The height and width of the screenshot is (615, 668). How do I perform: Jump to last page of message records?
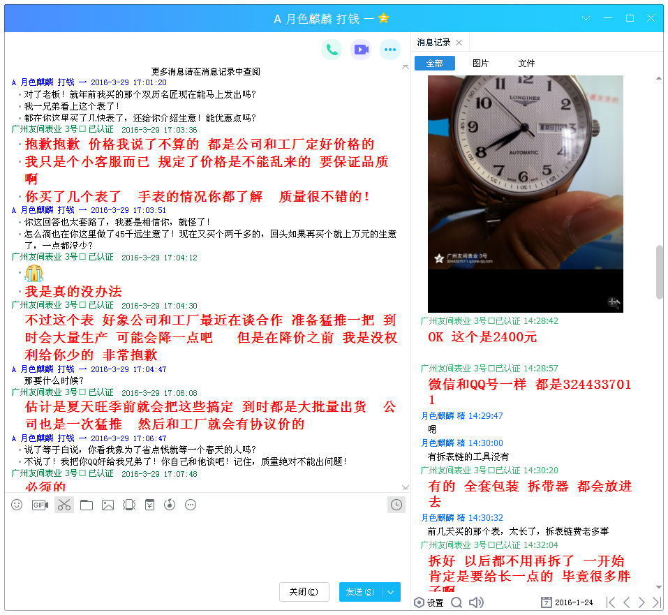coord(657,602)
